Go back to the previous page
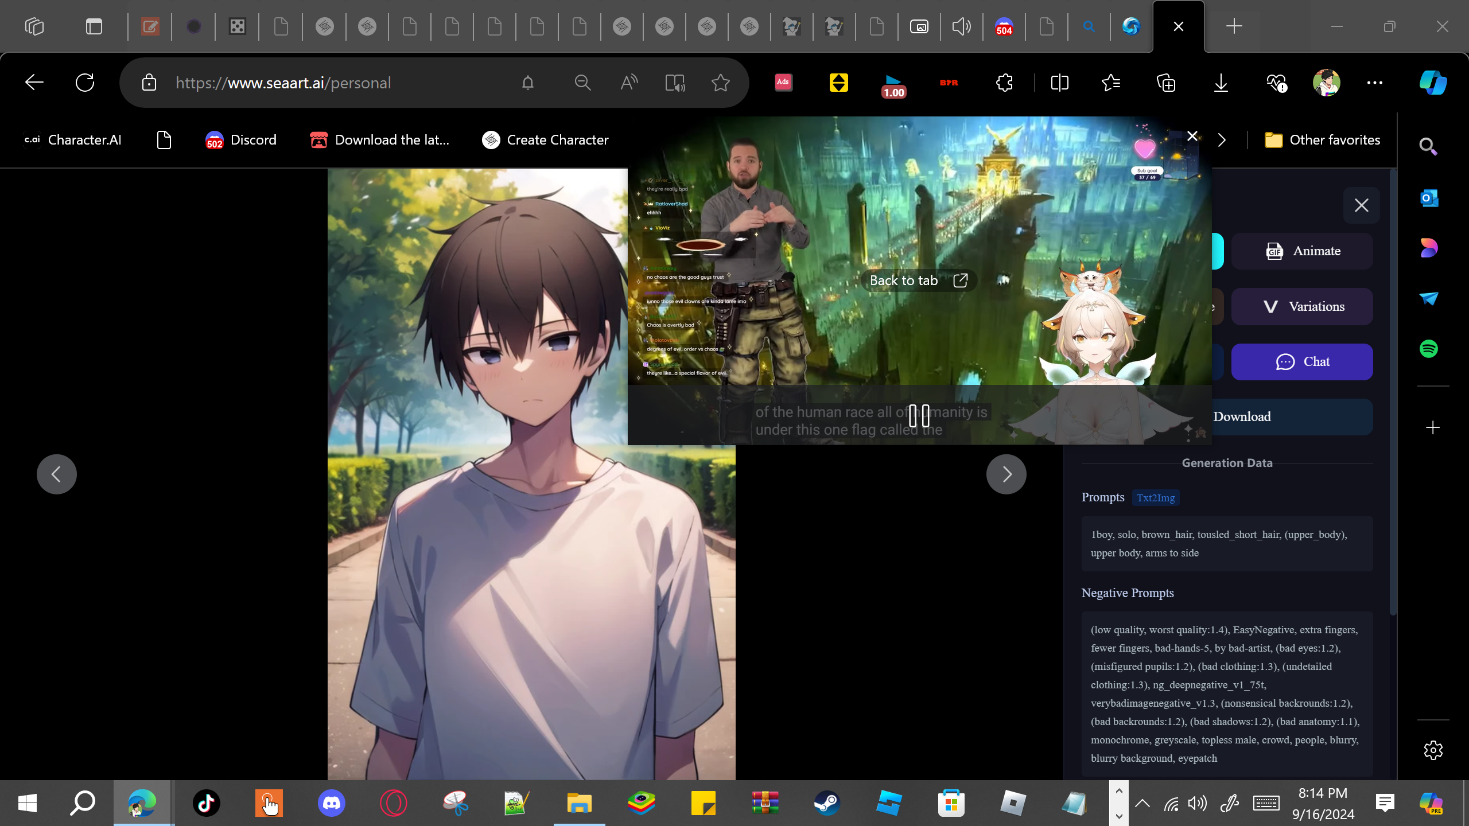The image size is (1469, 826). (34, 83)
